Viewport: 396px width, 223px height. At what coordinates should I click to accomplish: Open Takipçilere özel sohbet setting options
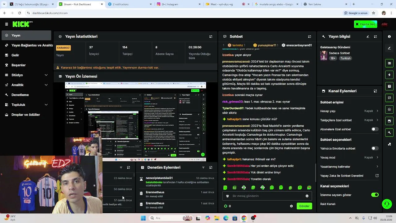pyautogui.click(x=350, y=120)
